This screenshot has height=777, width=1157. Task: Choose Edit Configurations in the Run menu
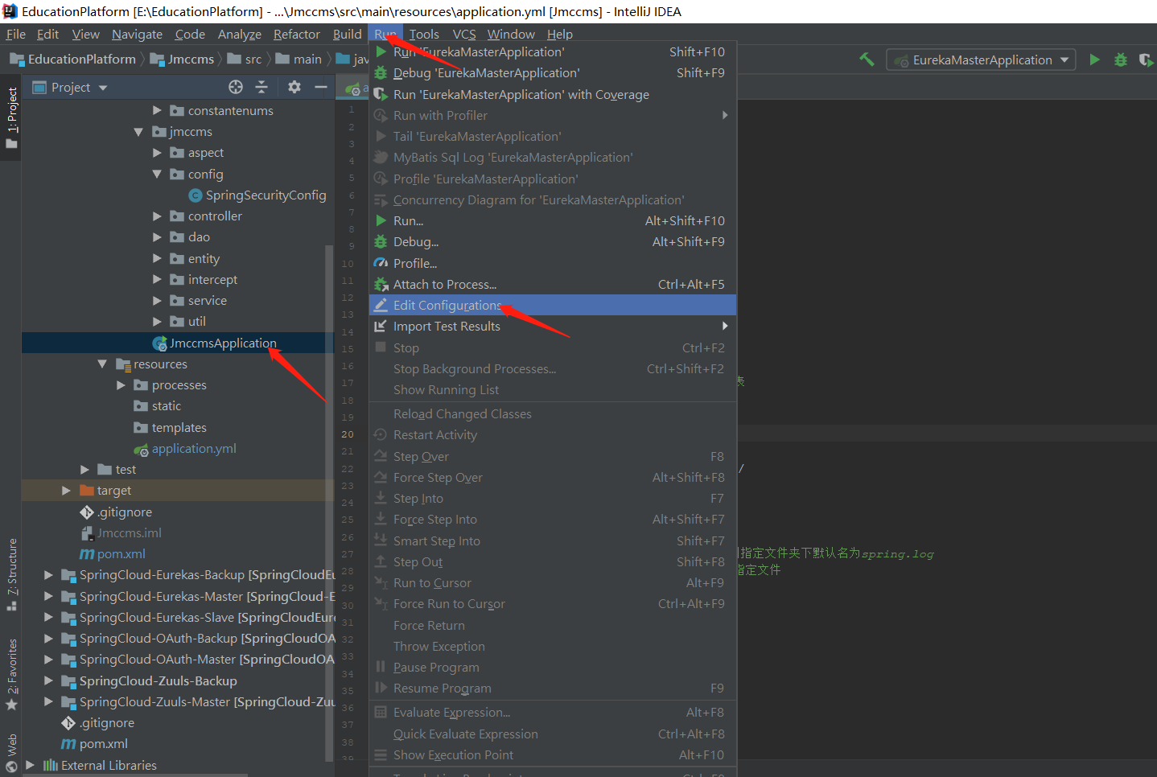pyautogui.click(x=553, y=305)
